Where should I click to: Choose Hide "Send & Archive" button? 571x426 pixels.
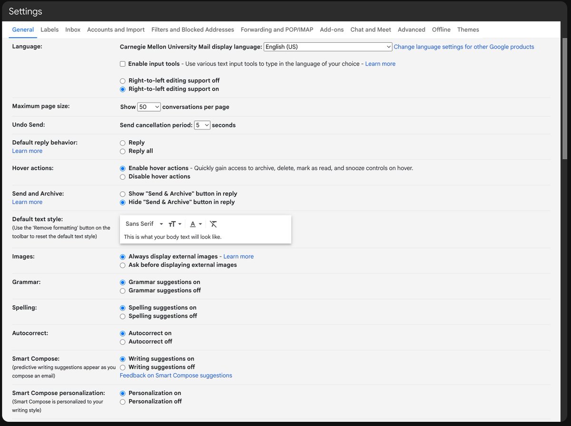point(123,203)
